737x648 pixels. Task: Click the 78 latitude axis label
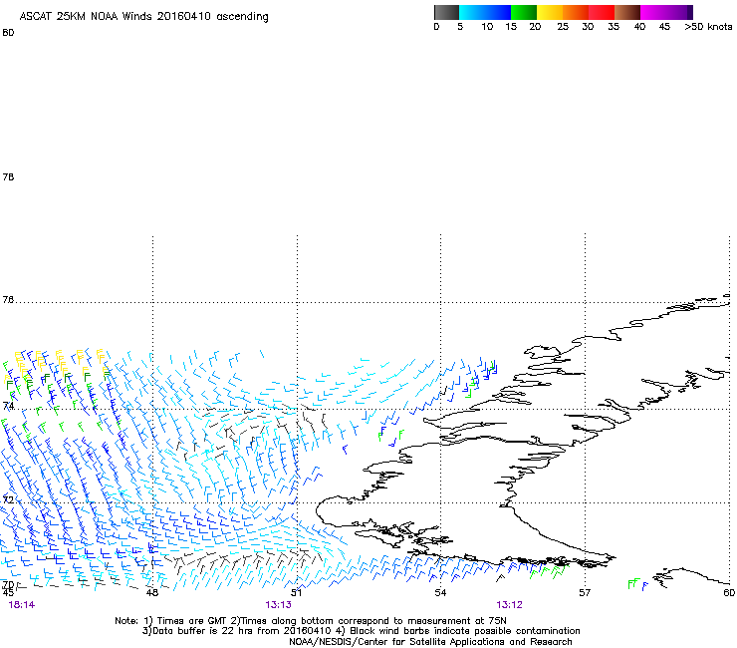pyautogui.click(x=8, y=176)
